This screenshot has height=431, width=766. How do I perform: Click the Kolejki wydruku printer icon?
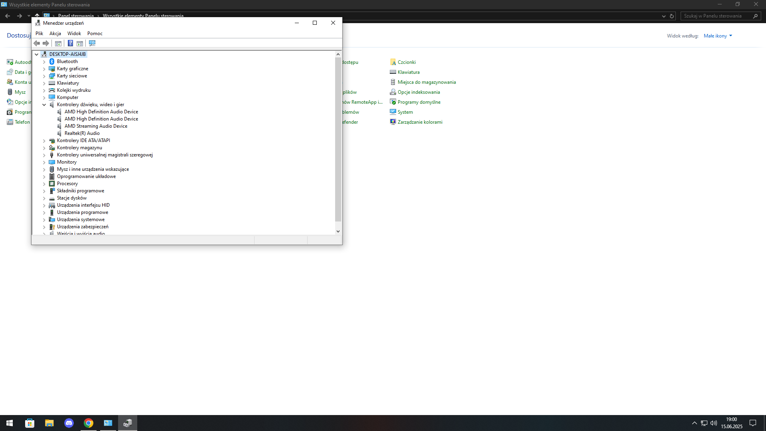(x=52, y=90)
